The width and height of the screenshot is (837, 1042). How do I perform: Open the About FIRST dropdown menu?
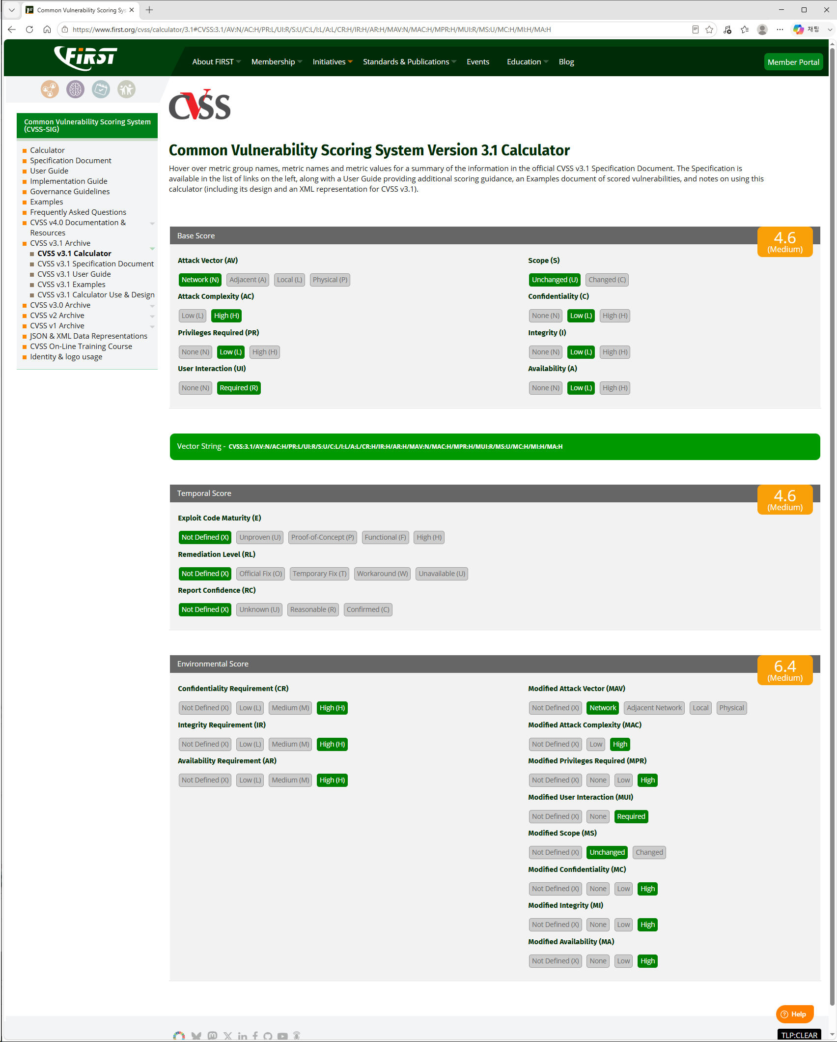(217, 61)
